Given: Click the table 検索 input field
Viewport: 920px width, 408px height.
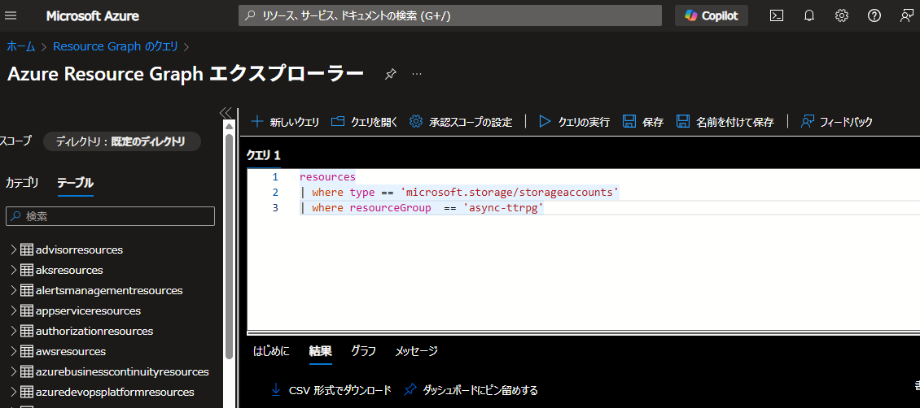Looking at the screenshot, I should point(110,216).
